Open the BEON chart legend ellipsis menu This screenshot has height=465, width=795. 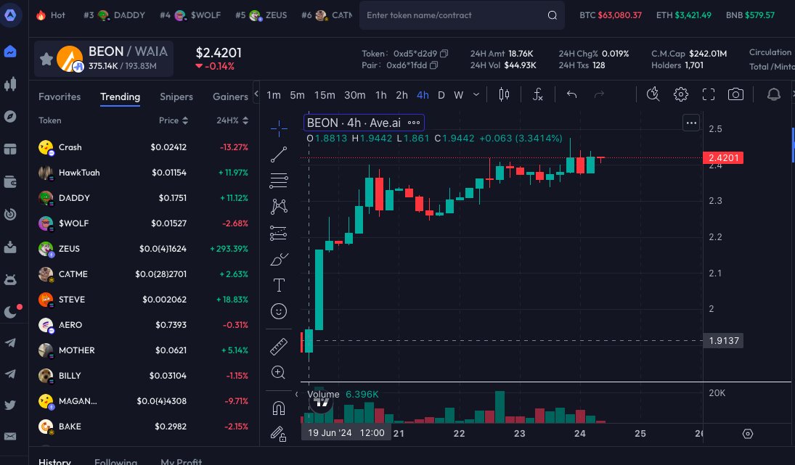pos(414,122)
